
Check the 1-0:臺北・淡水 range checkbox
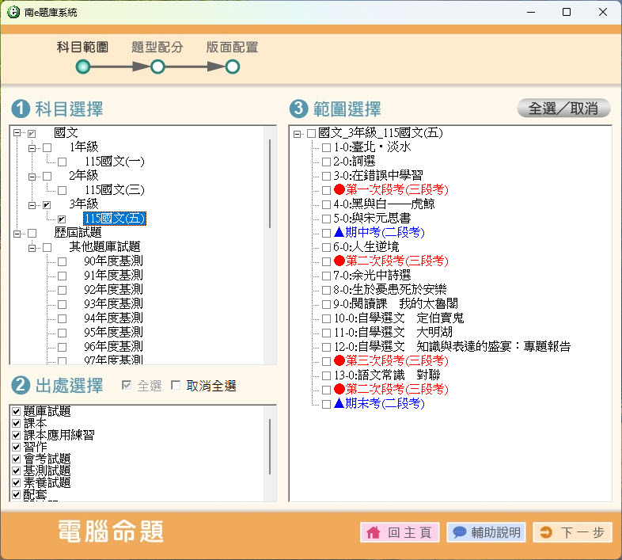tap(327, 148)
